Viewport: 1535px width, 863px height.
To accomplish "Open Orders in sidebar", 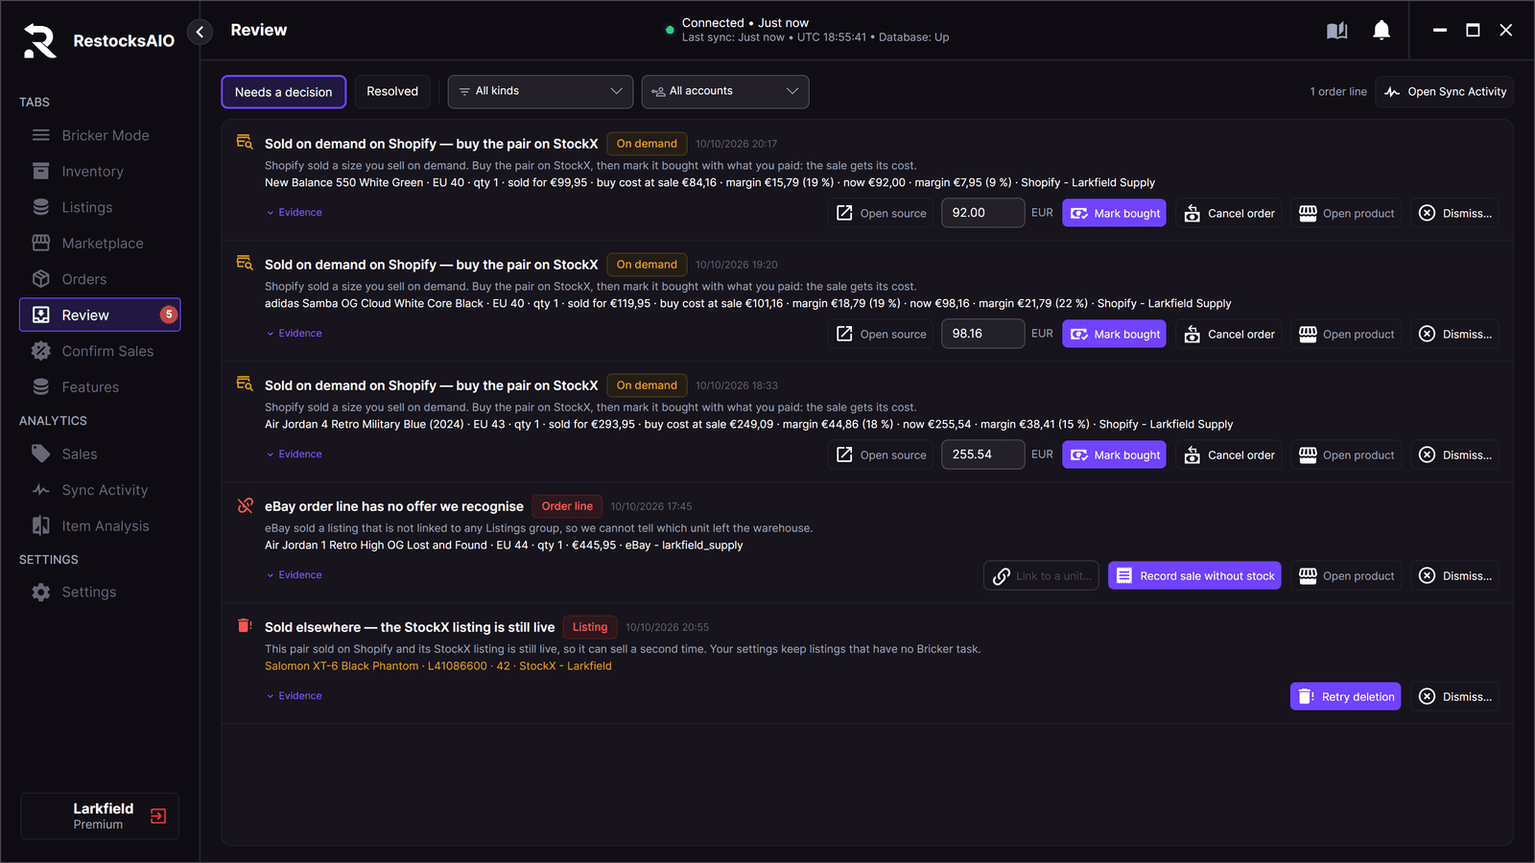I will point(100,279).
